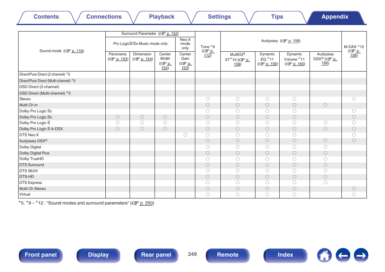Jump to the Index button
This screenshot has width=385, height=272.
[285, 255]
